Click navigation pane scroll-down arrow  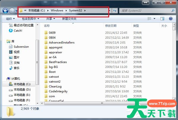[x=37, y=103]
